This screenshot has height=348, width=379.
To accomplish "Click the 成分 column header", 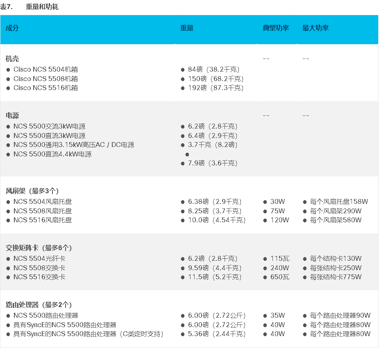I will tap(12, 28).
